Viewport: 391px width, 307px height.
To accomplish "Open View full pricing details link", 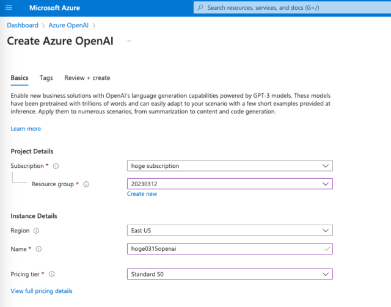I will click(x=42, y=291).
